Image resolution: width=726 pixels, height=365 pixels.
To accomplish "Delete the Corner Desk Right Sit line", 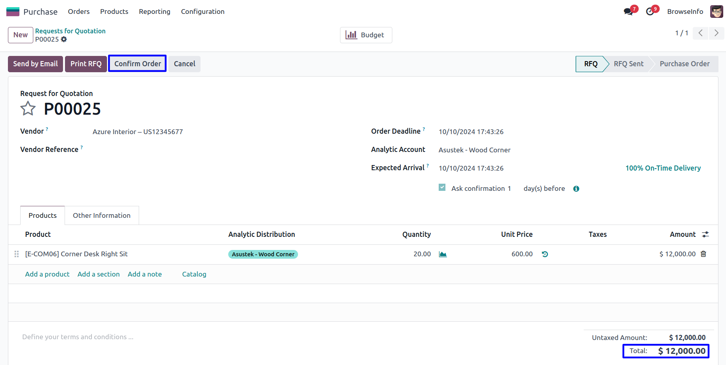I will [x=703, y=254].
